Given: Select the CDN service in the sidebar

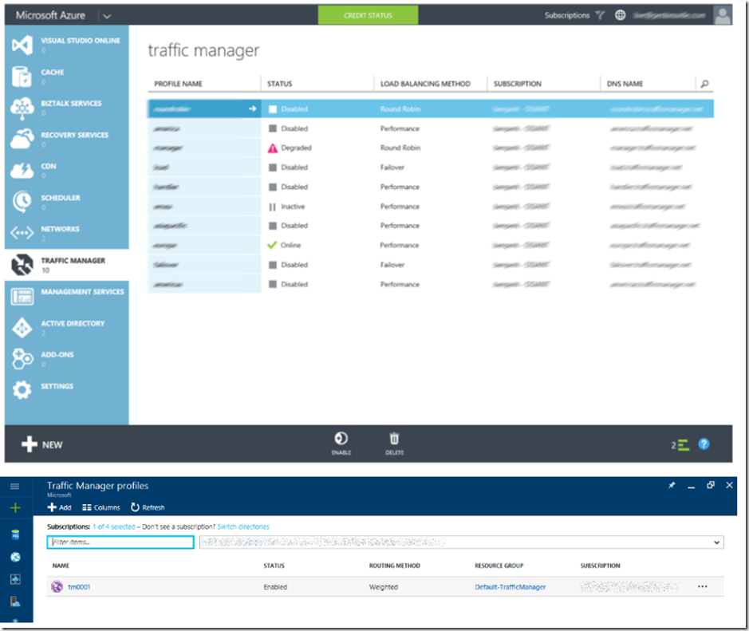Looking at the screenshot, I should [x=66, y=171].
